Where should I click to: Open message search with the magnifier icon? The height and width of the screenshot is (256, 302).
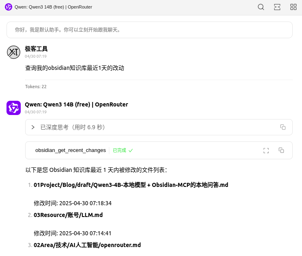(x=261, y=7)
